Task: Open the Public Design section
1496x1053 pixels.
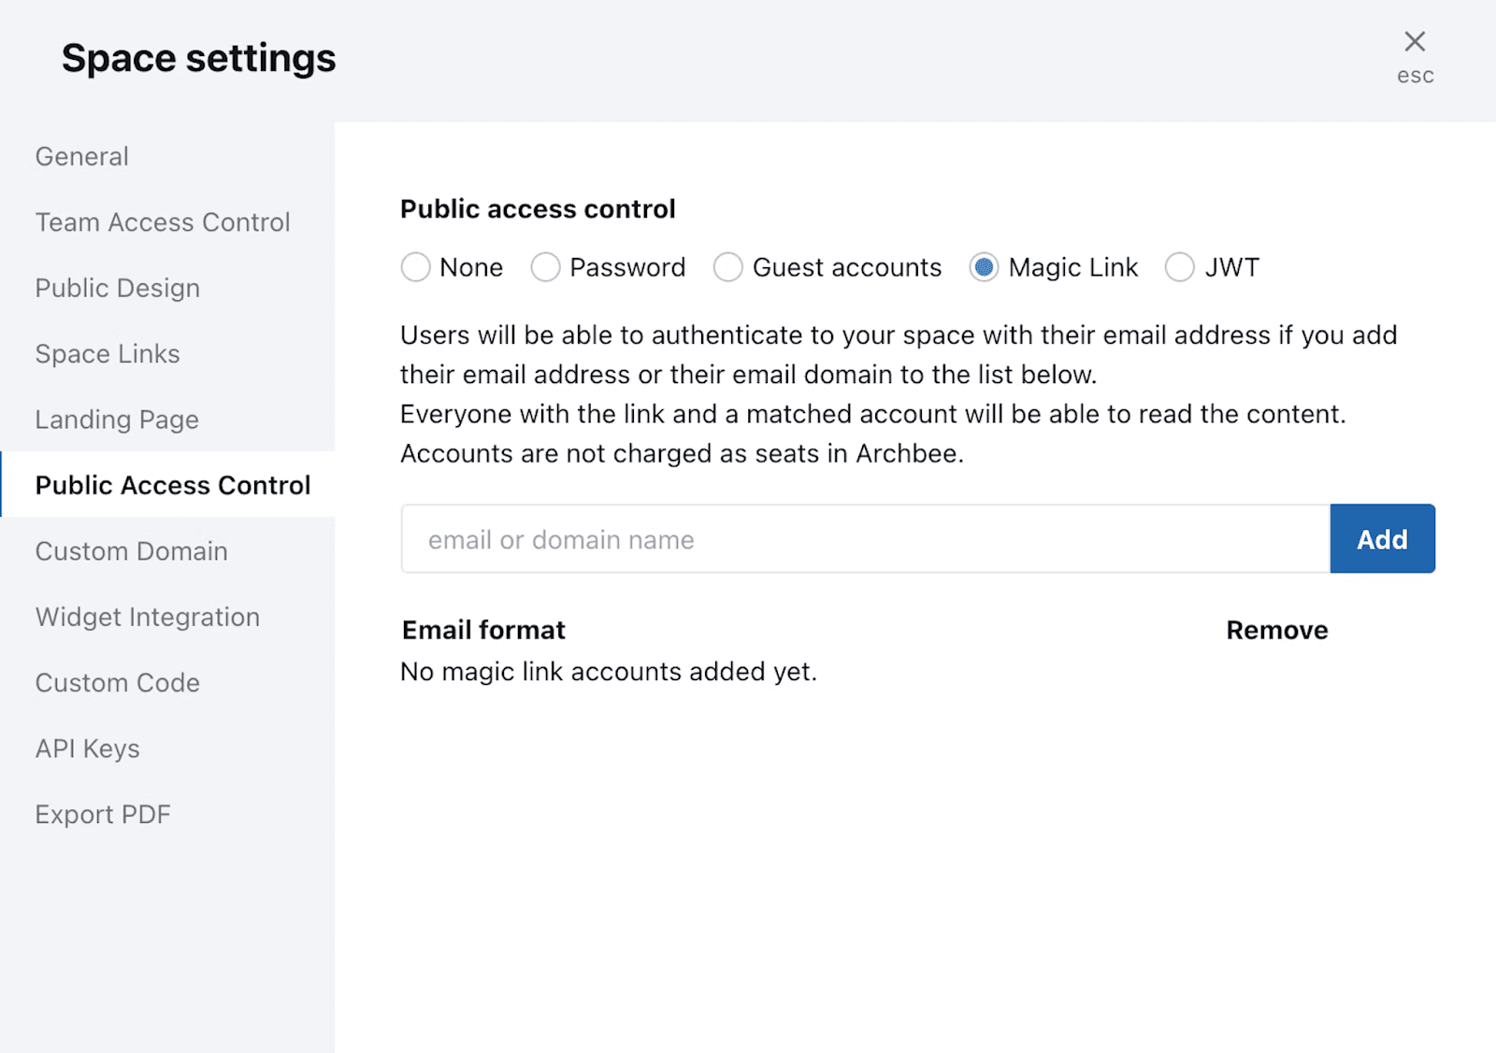Action: (118, 288)
